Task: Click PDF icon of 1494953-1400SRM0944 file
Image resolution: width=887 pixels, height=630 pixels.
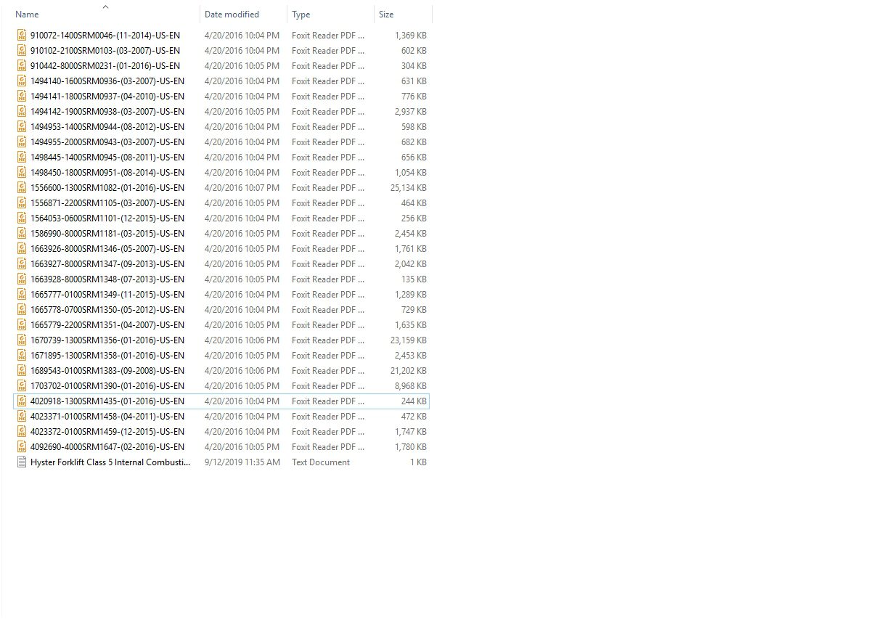Action: (x=22, y=126)
